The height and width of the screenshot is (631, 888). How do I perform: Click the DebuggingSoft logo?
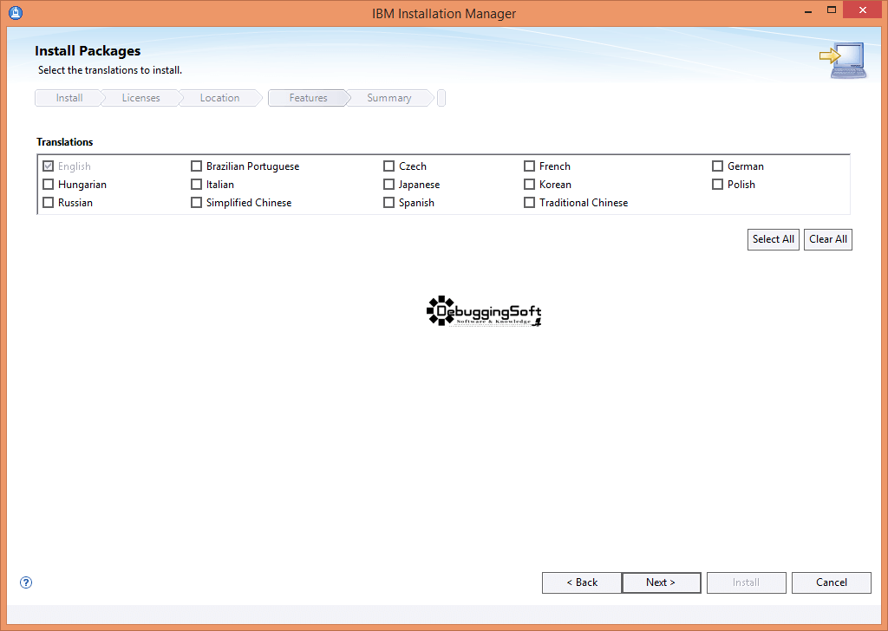pyautogui.click(x=484, y=311)
